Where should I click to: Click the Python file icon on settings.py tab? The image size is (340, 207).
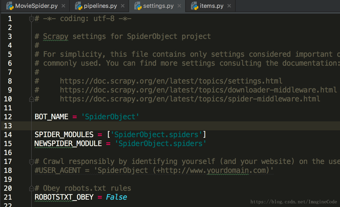[138, 6]
